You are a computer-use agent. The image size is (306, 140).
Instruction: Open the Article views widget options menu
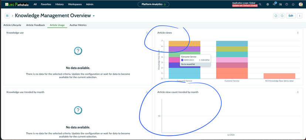point(298,33)
